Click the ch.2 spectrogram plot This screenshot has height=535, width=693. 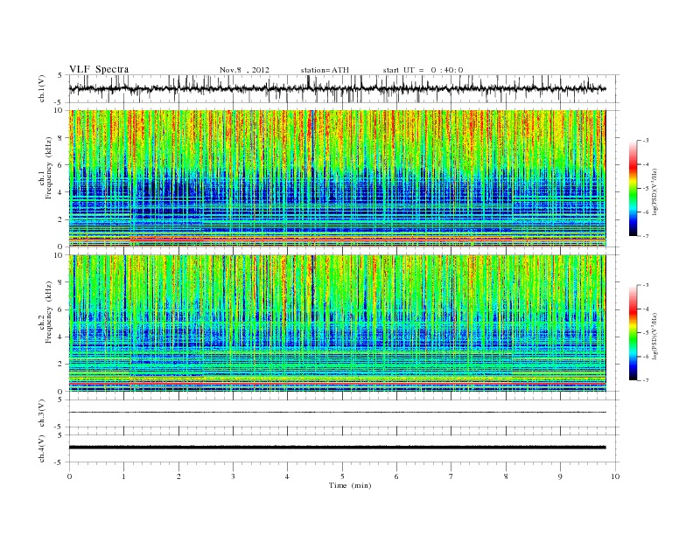tap(337, 323)
